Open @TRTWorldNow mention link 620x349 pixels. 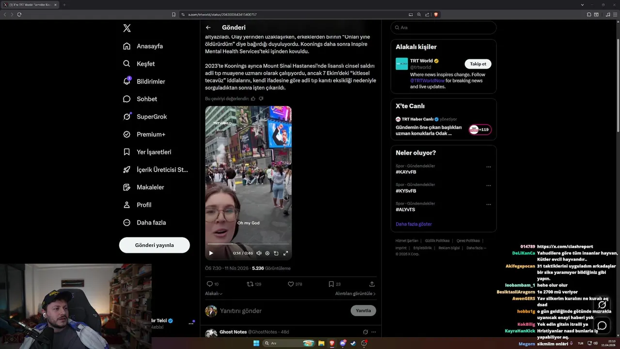pos(427,80)
